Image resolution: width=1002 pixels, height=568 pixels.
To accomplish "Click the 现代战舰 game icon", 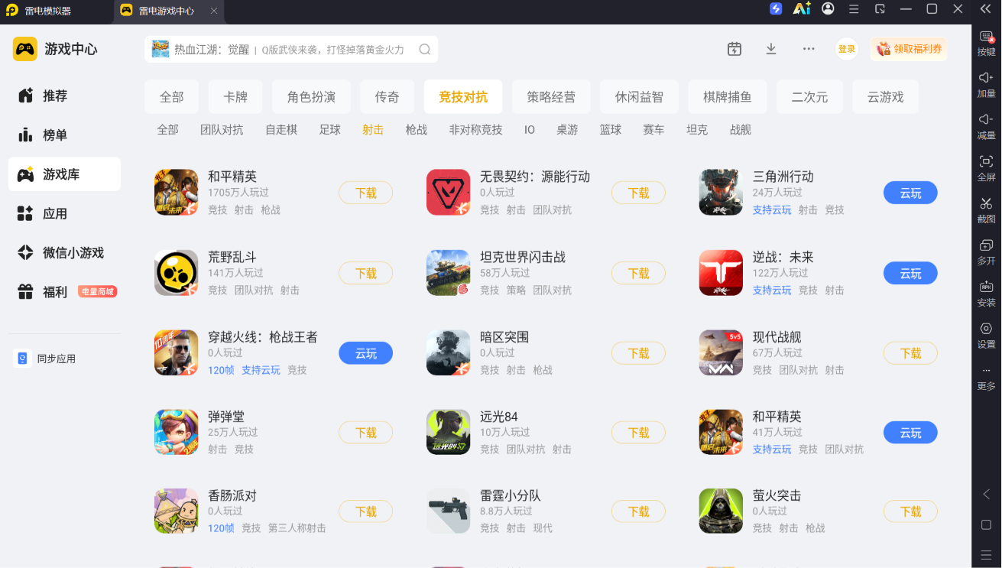I will pyautogui.click(x=721, y=353).
